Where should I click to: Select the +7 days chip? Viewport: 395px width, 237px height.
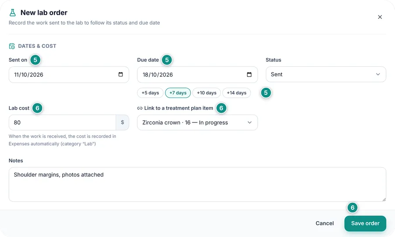pos(178,93)
